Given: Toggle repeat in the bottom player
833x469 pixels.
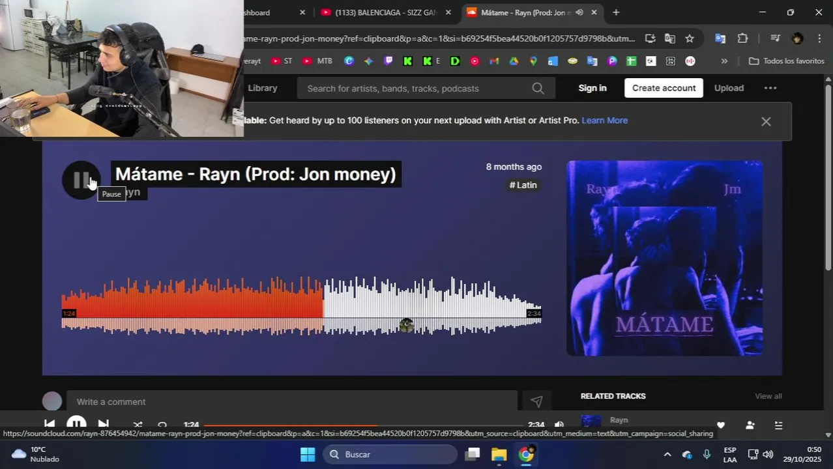Looking at the screenshot, I should click(162, 425).
